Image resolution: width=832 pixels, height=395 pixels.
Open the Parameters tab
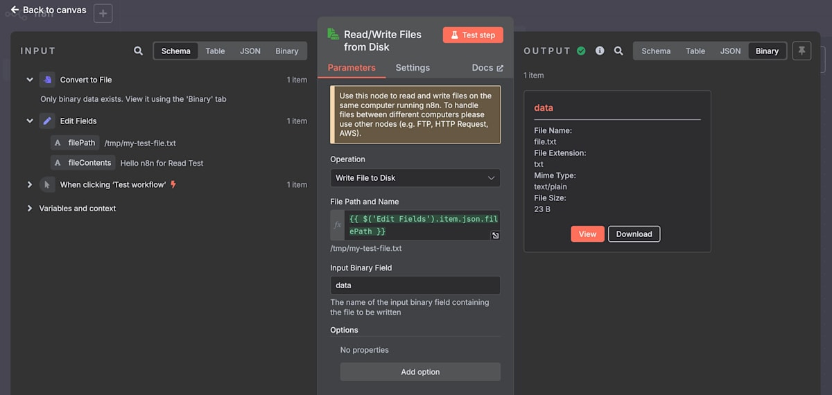point(352,68)
